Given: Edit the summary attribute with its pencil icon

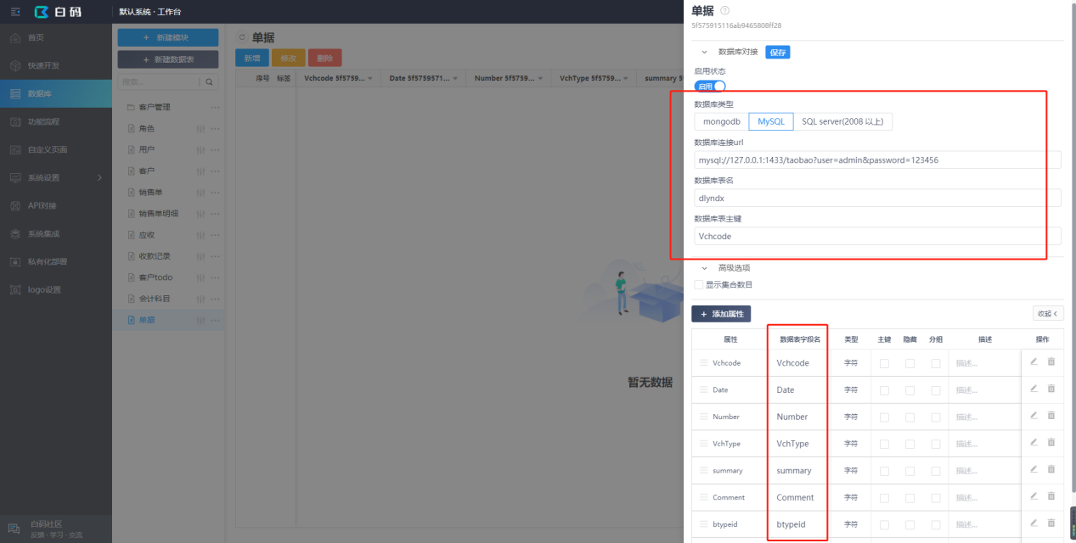Looking at the screenshot, I should (1034, 469).
